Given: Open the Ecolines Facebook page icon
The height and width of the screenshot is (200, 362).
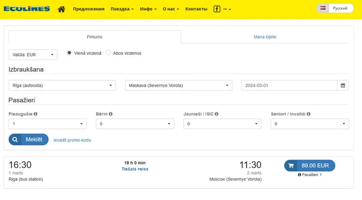Looking at the screenshot, I should pos(217,9).
